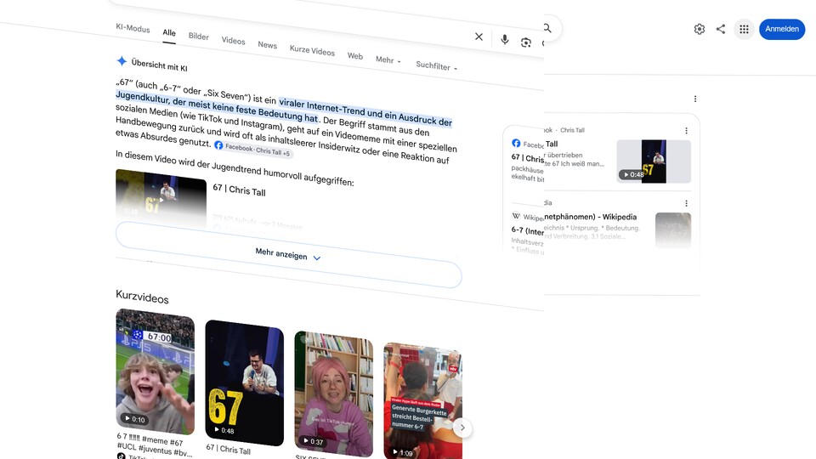Click the search magnifier icon
816x459 pixels.
[x=547, y=28]
